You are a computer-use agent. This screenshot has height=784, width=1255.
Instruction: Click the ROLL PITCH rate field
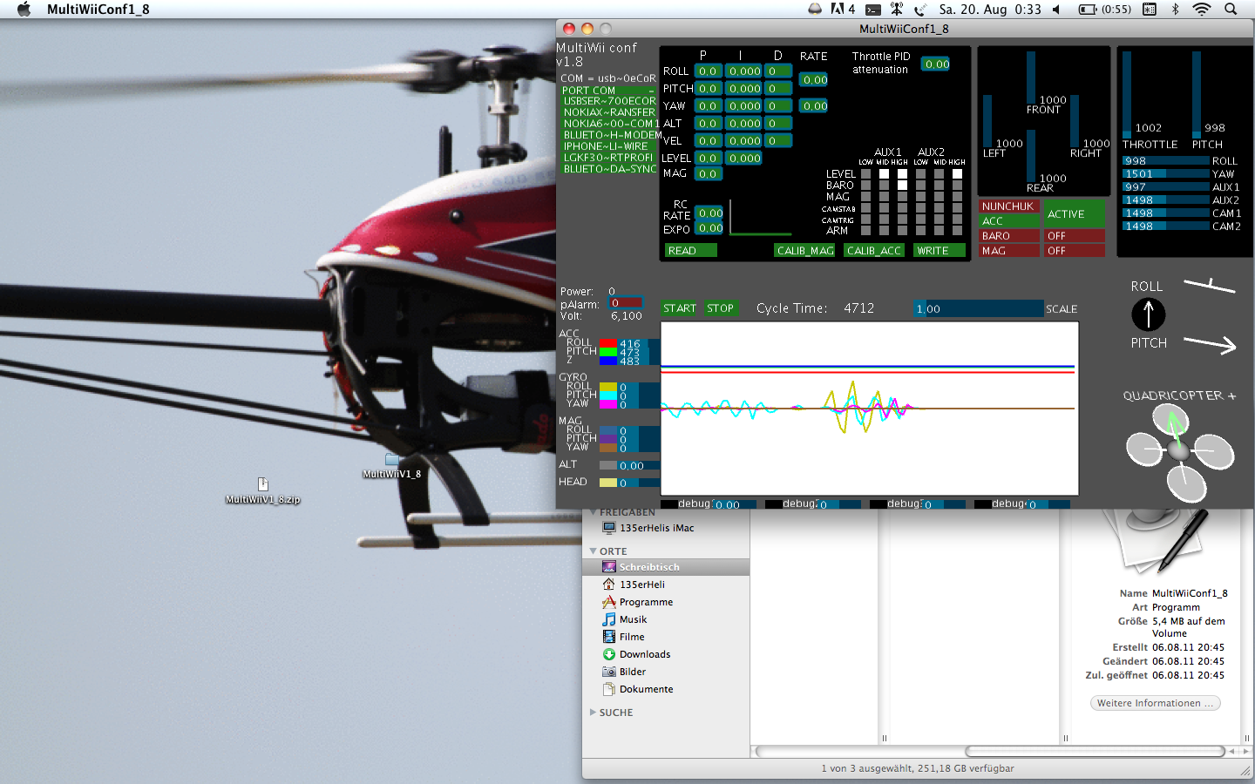coord(814,80)
